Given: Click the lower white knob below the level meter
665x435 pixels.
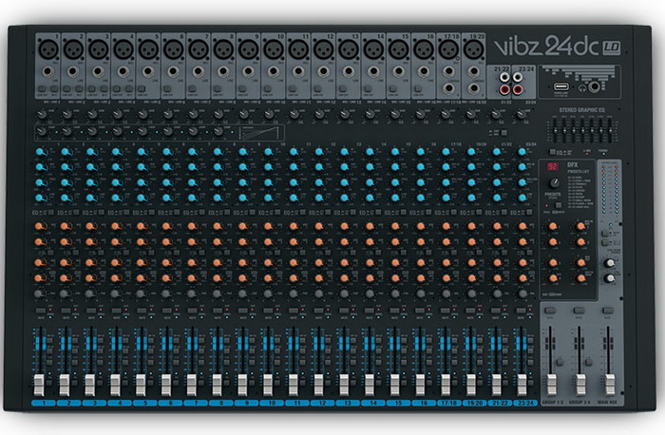Looking at the screenshot, I should (610, 278).
